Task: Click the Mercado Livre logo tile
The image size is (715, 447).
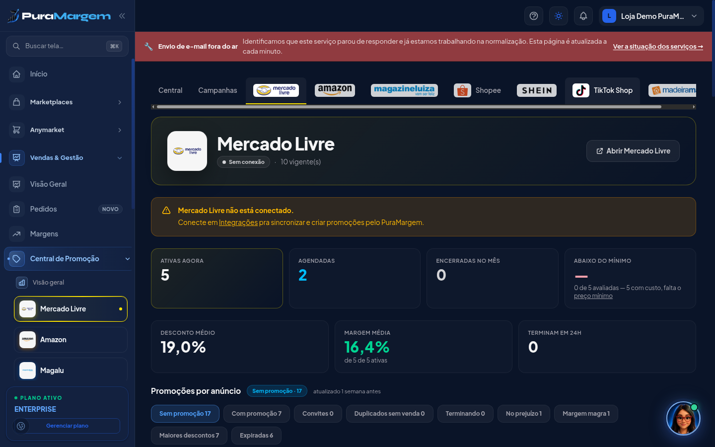Action: coord(187,151)
